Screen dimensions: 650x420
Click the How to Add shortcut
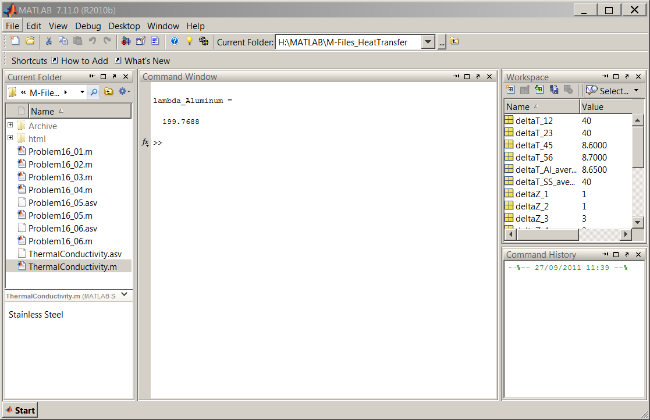(x=80, y=61)
